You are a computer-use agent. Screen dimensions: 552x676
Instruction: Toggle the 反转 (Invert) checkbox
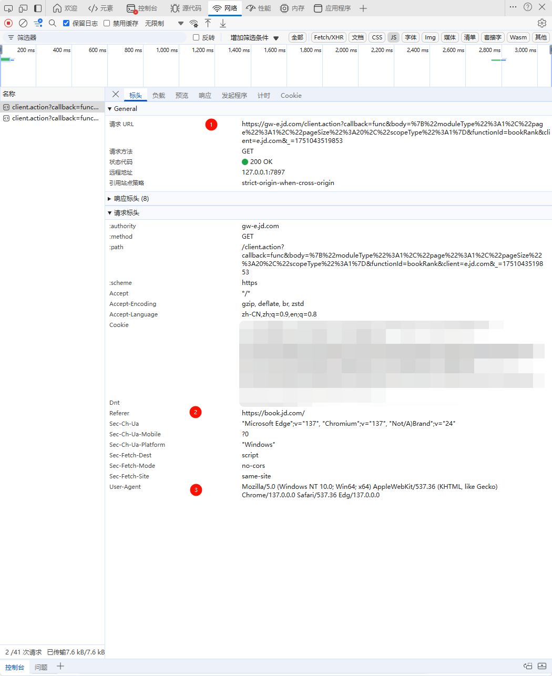tap(196, 37)
